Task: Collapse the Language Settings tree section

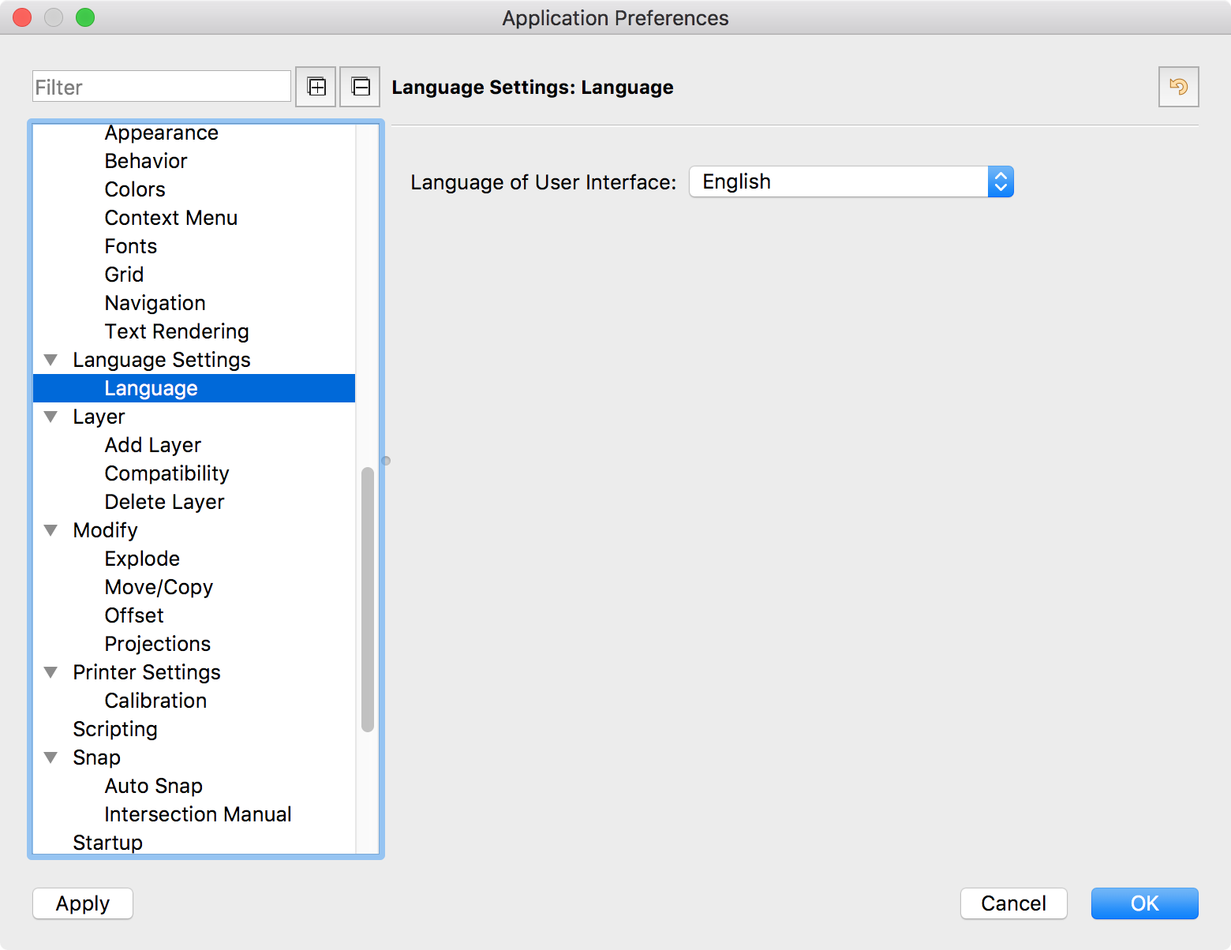Action: (51, 360)
